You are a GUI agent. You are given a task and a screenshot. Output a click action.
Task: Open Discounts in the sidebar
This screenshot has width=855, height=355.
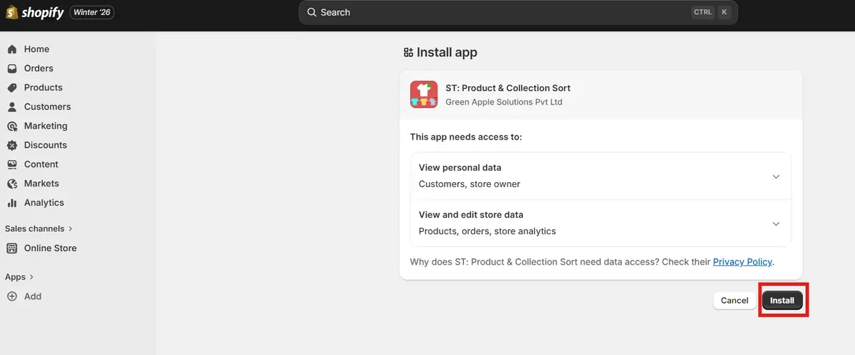coord(46,145)
